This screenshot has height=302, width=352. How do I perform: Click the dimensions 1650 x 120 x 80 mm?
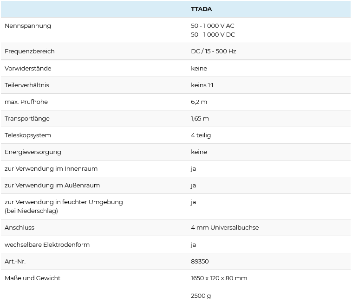[219, 278]
